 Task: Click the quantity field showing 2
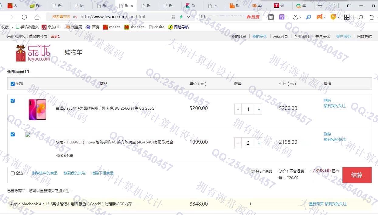248,143
